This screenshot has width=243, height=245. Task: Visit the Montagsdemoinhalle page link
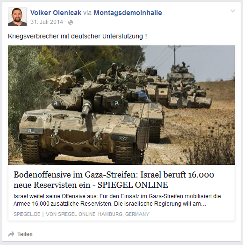[128, 13]
